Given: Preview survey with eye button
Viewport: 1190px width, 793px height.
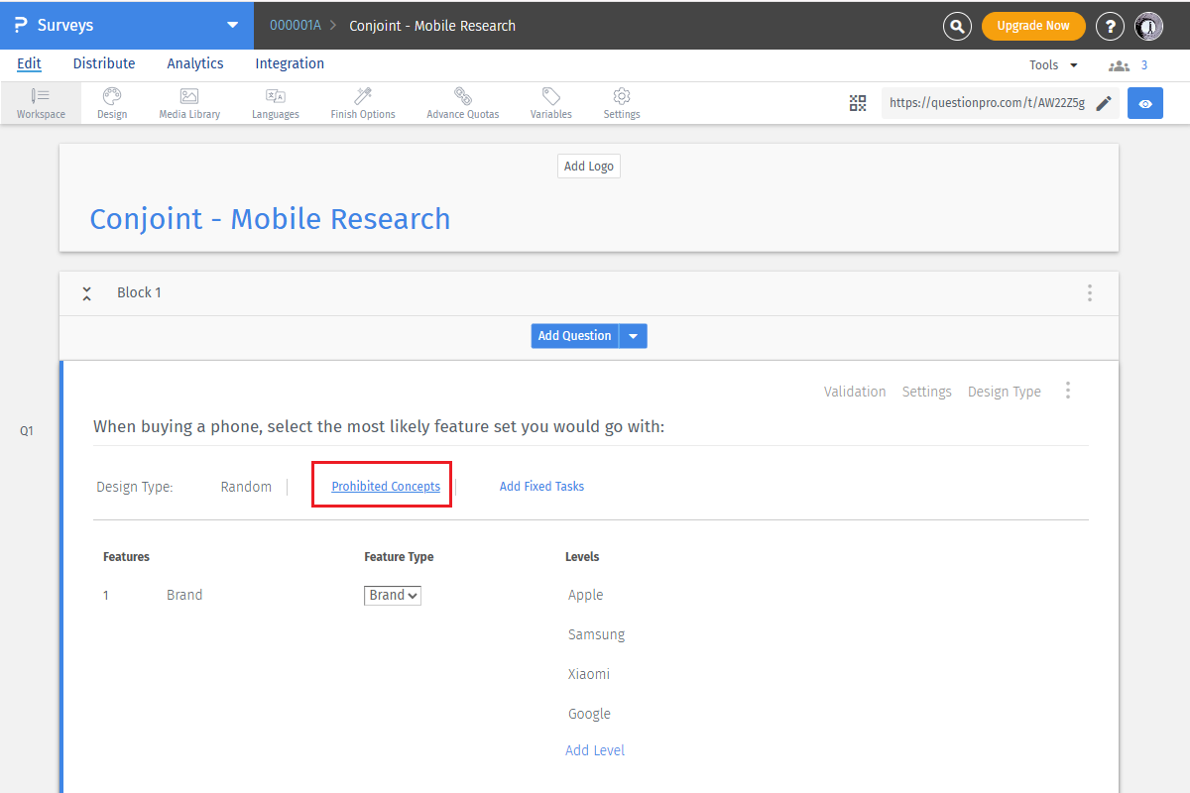Looking at the screenshot, I should pyautogui.click(x=1145, y=103).
